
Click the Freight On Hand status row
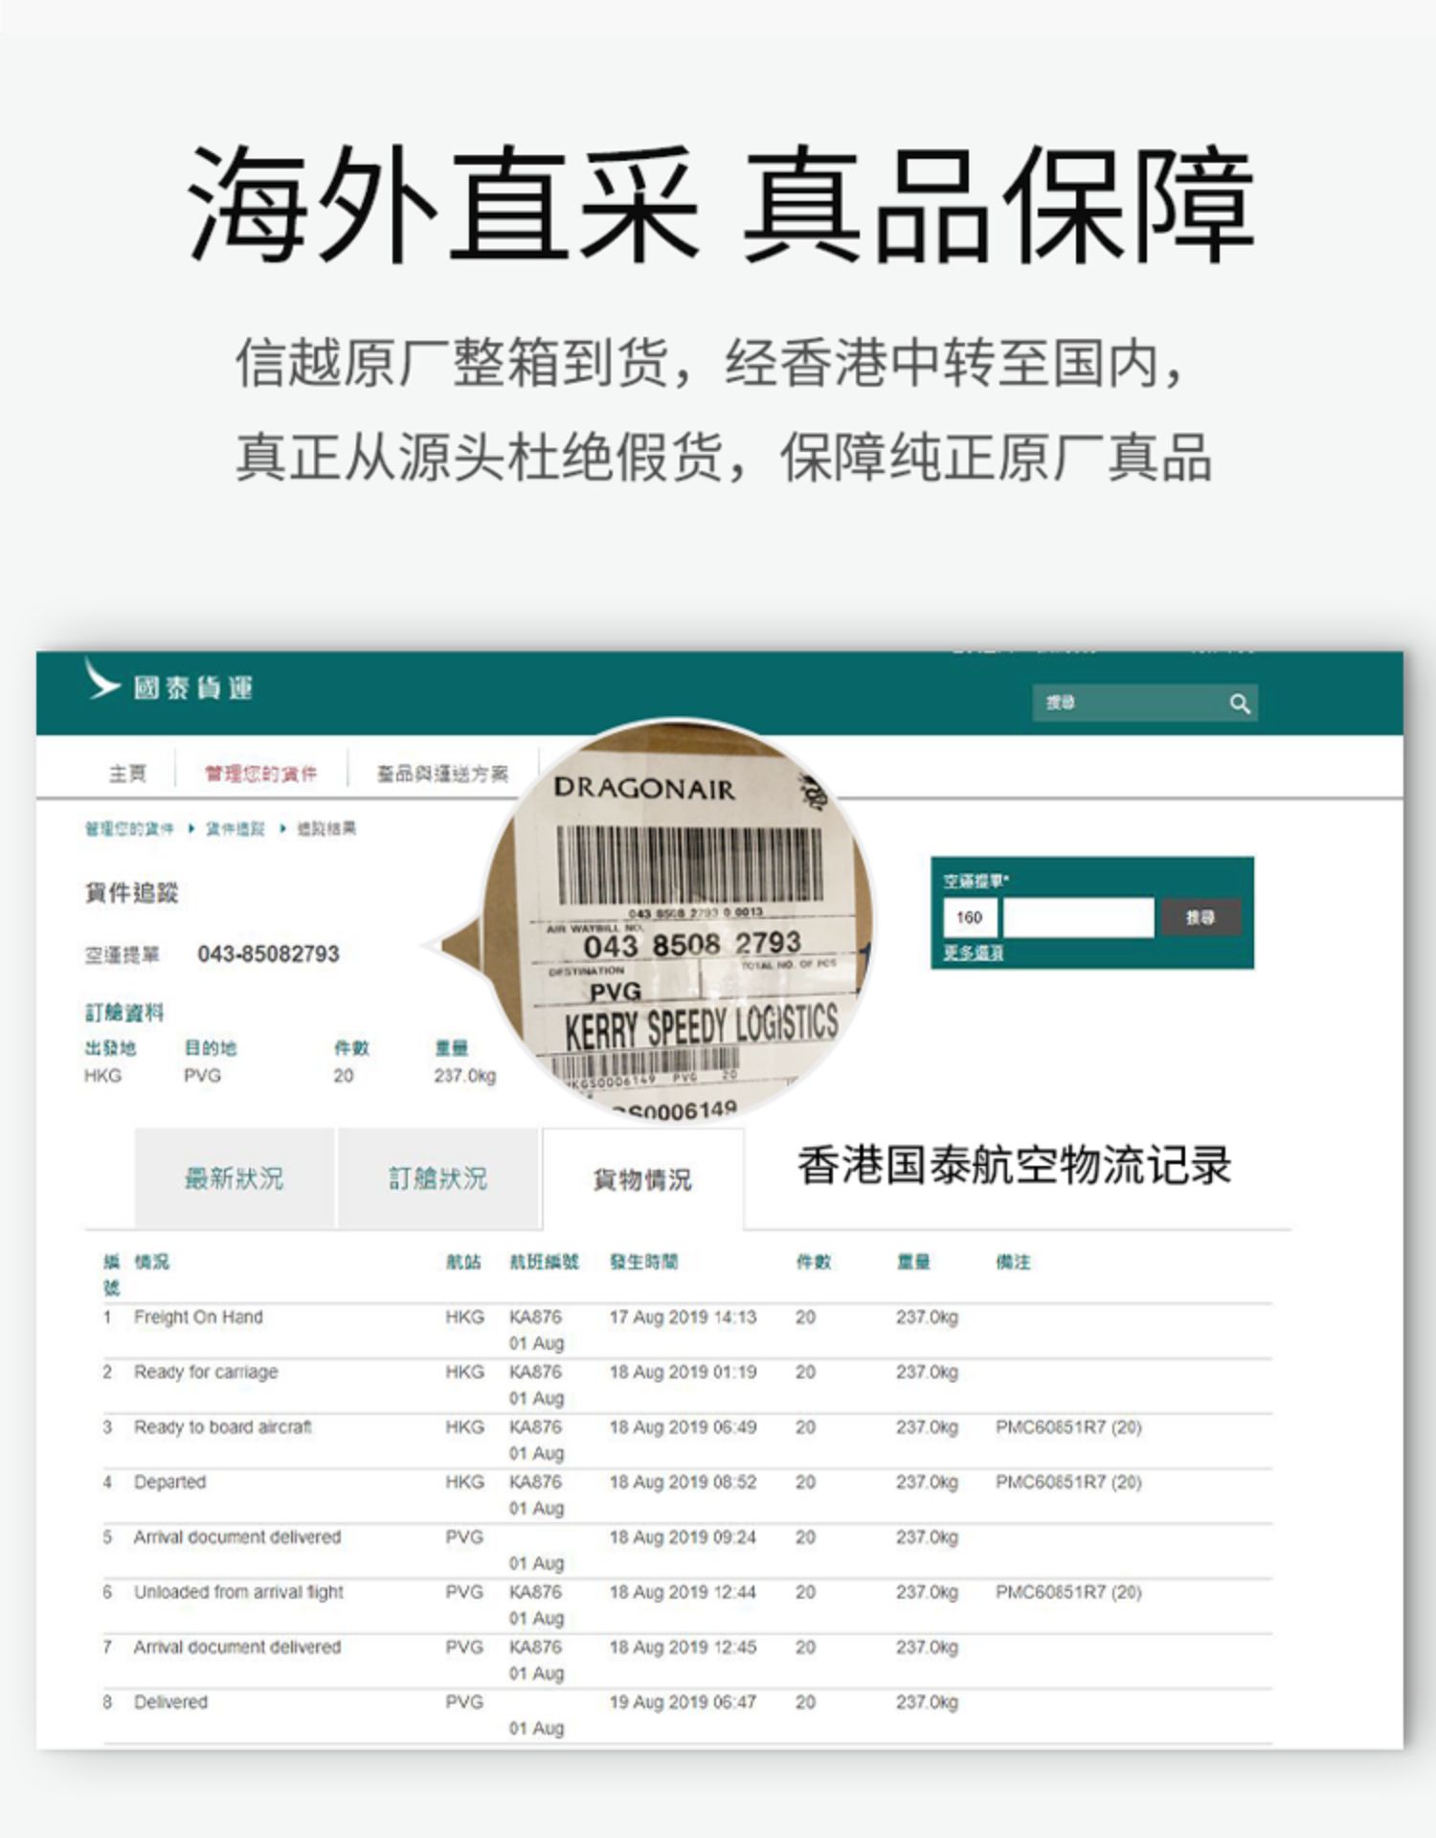[x=687, y=1331]
